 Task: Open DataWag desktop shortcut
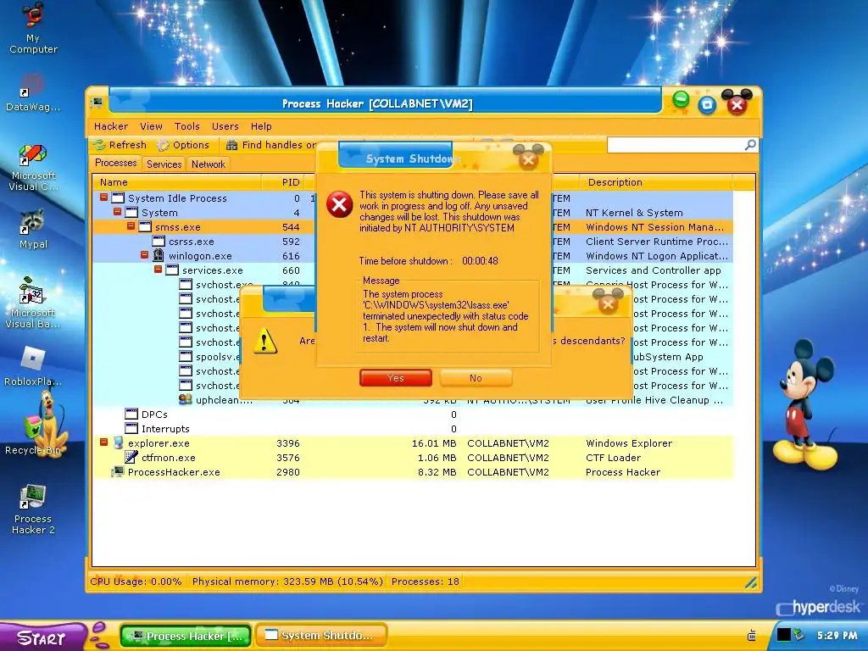(x=33, y=92)
